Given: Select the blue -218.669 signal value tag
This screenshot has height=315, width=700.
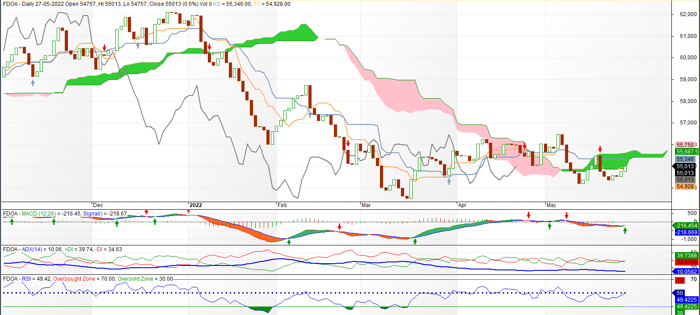Looking at the screenshot, I should [687, 233].
